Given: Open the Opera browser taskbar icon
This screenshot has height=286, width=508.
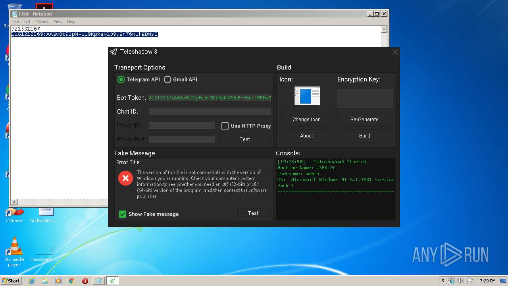Looking at the screenshot, I should coord(85,281).
